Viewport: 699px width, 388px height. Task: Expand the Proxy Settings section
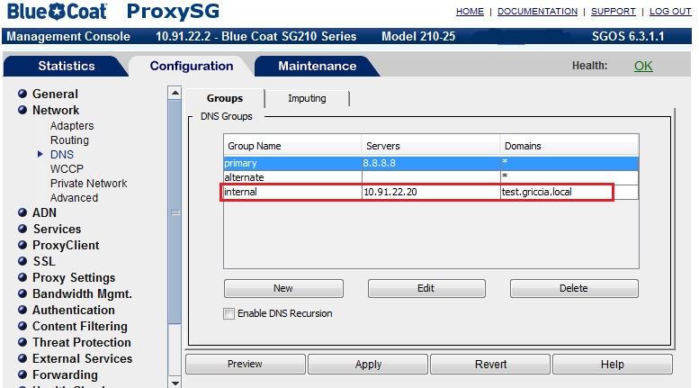[74, 277]
